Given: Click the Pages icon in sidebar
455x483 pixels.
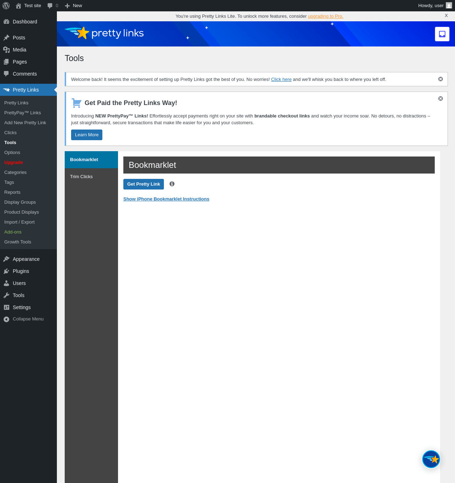Looking at the screenshot, I should click(6, 62).
